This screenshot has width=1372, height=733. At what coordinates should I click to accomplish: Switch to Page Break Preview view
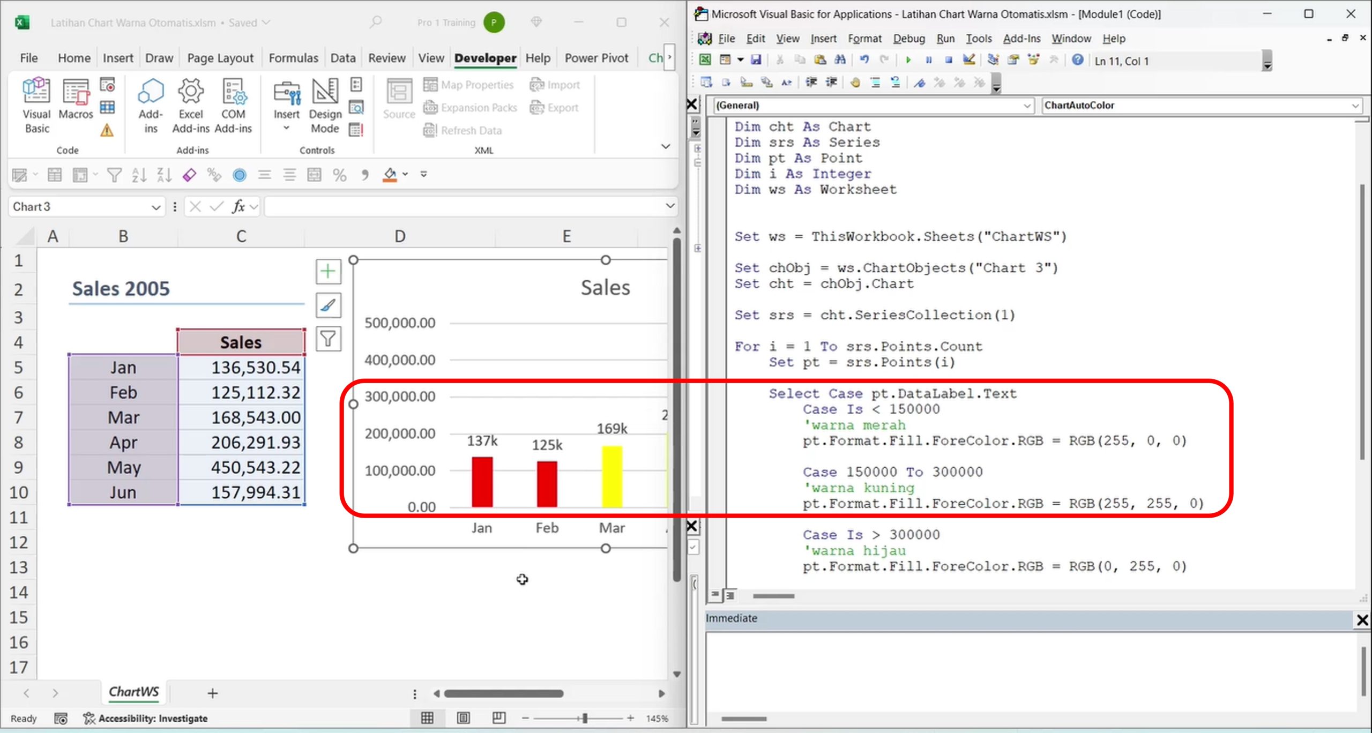coord(498,718)
